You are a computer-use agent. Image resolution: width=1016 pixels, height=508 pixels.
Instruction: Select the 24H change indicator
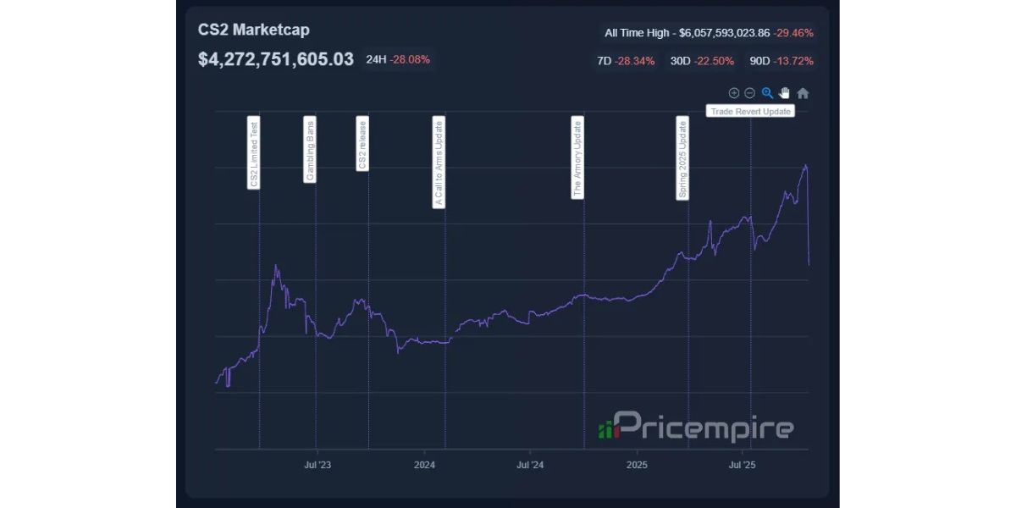(398, 60)
